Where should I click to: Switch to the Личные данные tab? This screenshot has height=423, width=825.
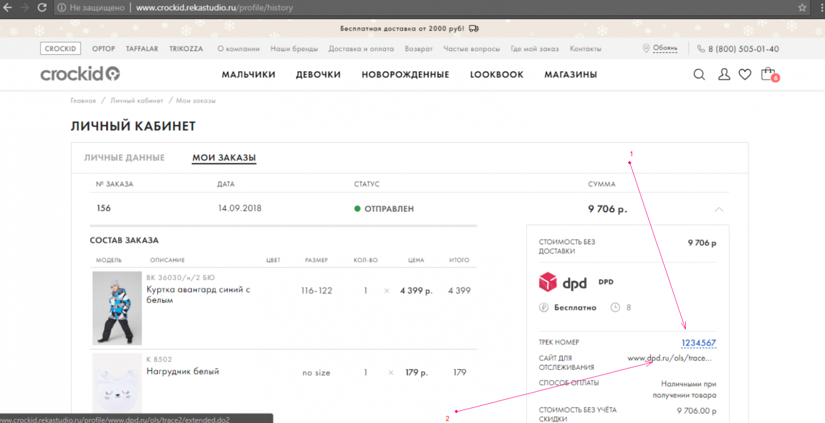coord(124,158)
